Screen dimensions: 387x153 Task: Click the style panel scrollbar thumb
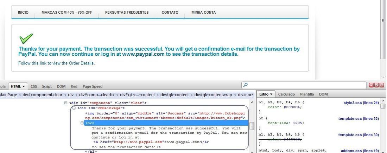[x=383, y=106]
